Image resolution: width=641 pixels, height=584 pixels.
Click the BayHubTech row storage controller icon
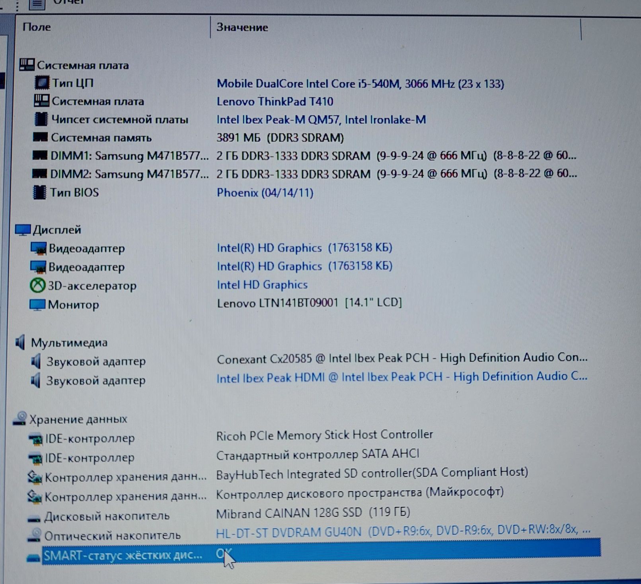35,477
